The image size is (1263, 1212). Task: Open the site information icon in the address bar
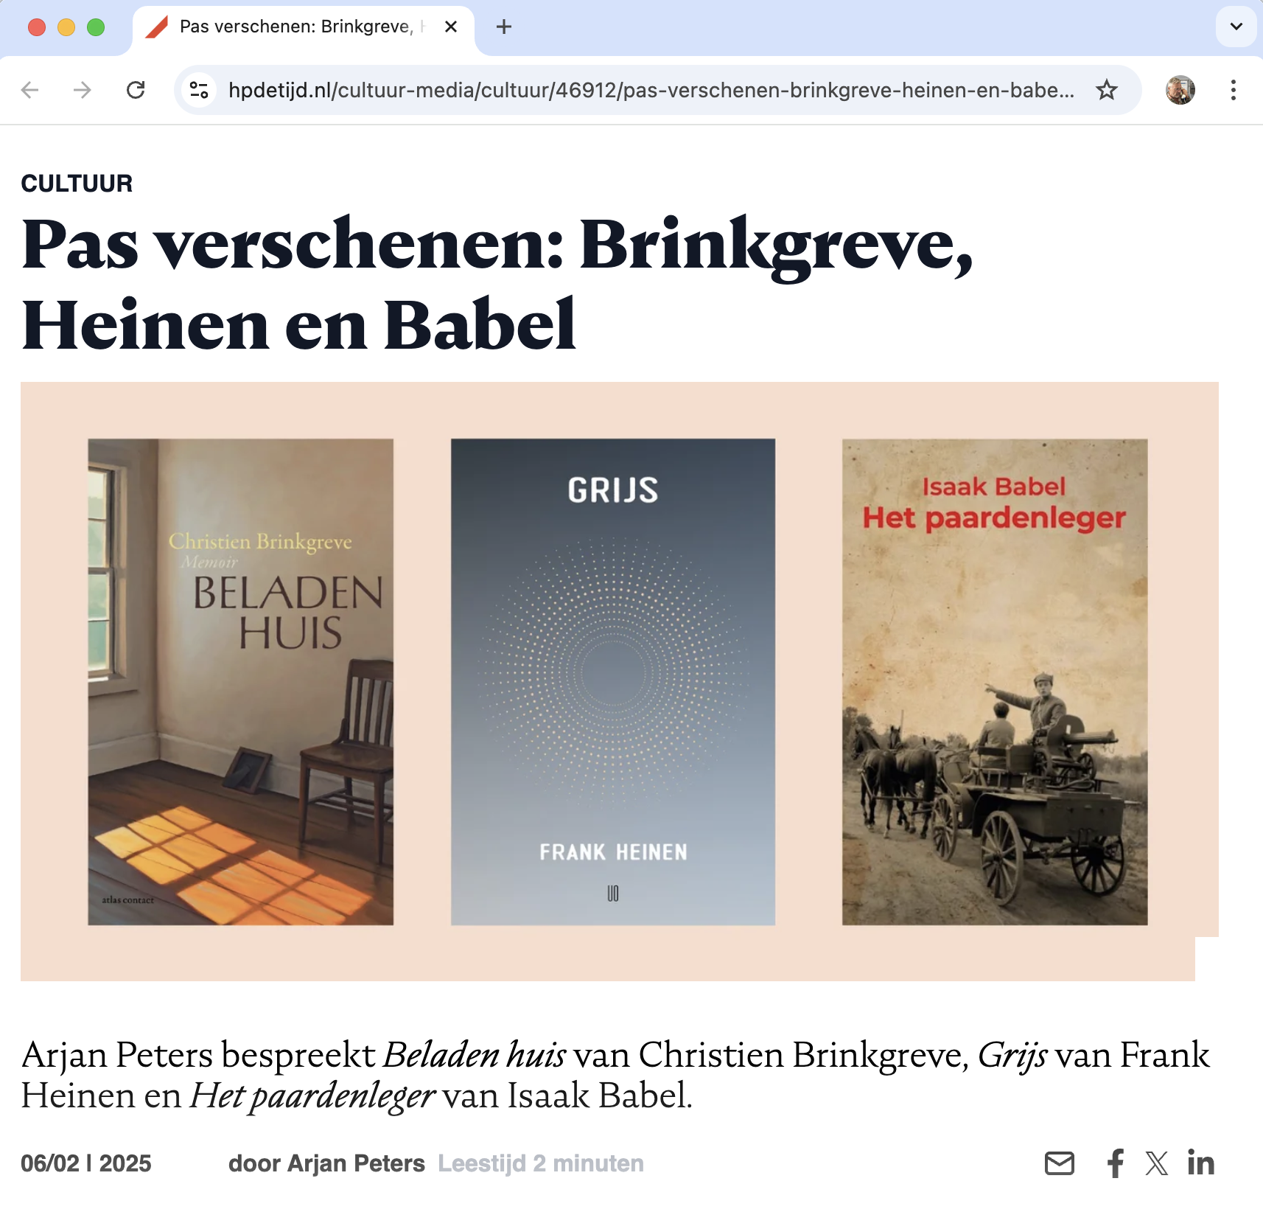click(x=199, y=90)
